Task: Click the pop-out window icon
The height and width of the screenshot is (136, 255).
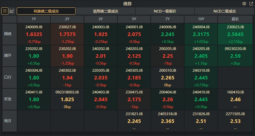Action: (251, 4)
